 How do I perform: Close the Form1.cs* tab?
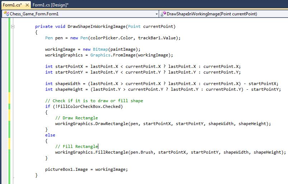click(x=27, y=5)
